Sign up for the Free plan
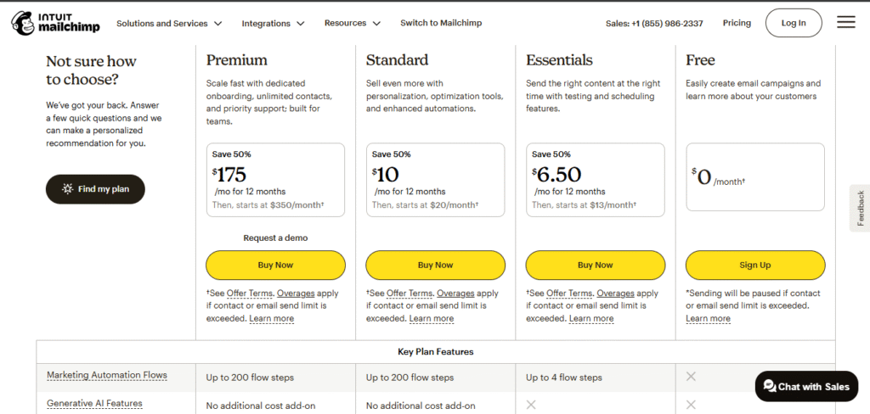Image resolution: width=870 pixels, height=414 pixels. (x=754, y=265)
